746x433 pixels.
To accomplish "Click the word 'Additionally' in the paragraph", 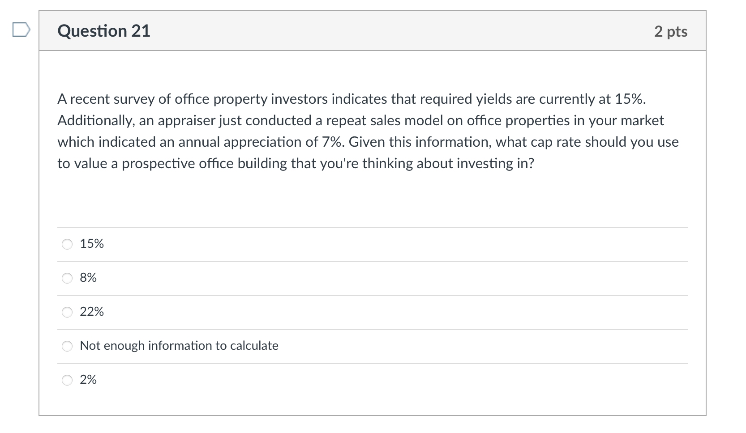I will pyautogui.click(x=93, y=121).
